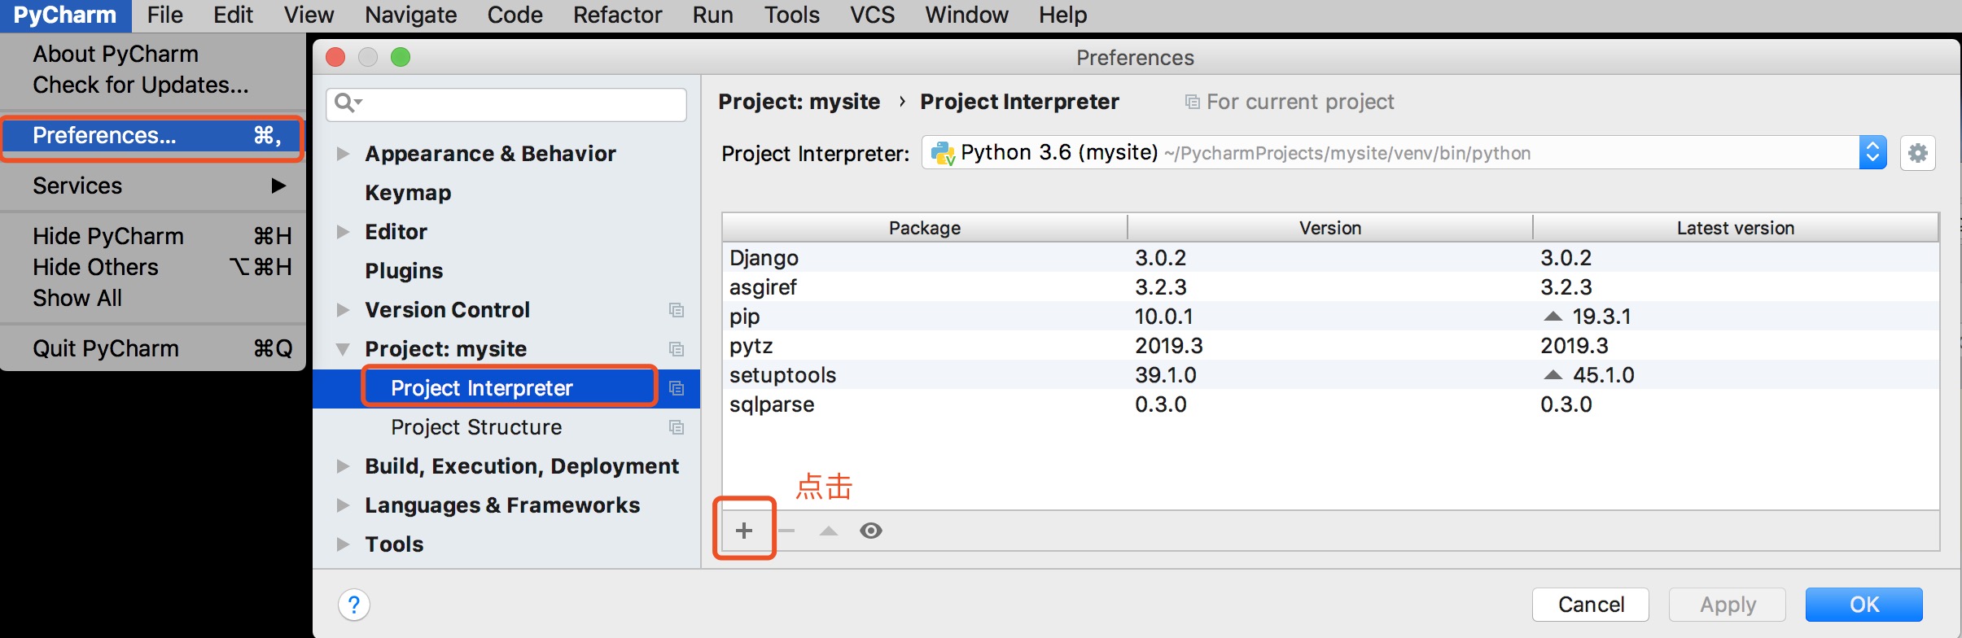1962x638 pixels.
Task: Click per-project icon beside Project Structure
Action: [x=677, y=427]
